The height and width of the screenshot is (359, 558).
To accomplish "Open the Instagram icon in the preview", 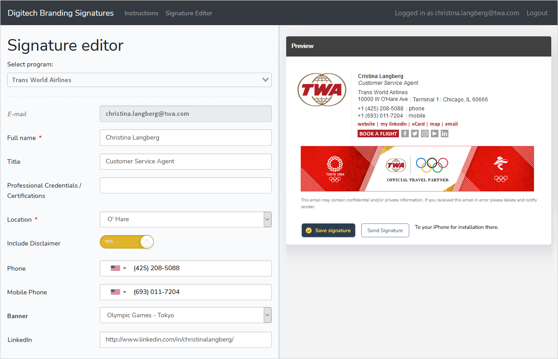I will [425, 133].
